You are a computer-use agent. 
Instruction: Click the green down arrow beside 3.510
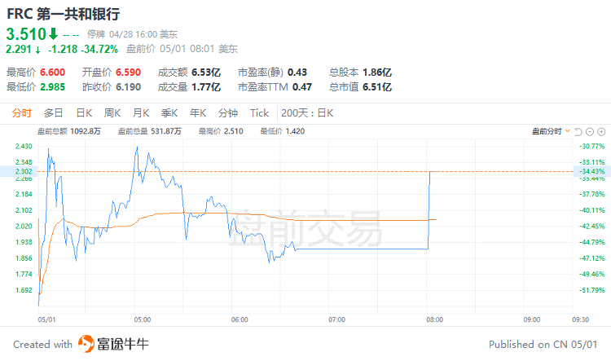click(x=53, y=34)
